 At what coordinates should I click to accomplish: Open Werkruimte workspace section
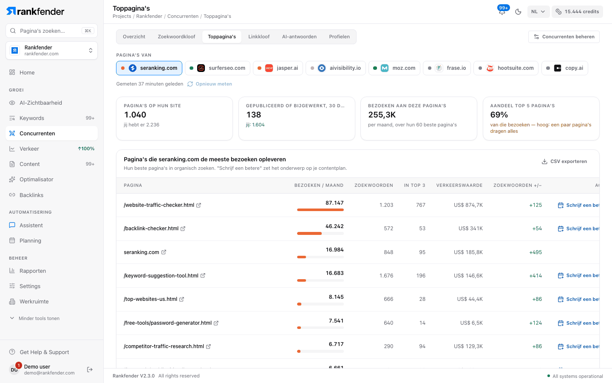[x=51, y=301]
